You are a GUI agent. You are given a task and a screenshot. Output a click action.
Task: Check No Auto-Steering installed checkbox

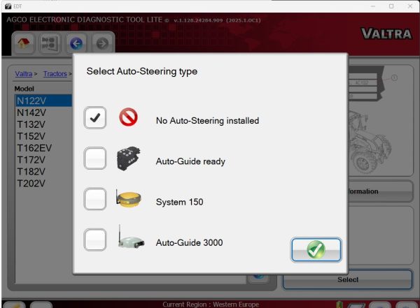pos(95,117)
